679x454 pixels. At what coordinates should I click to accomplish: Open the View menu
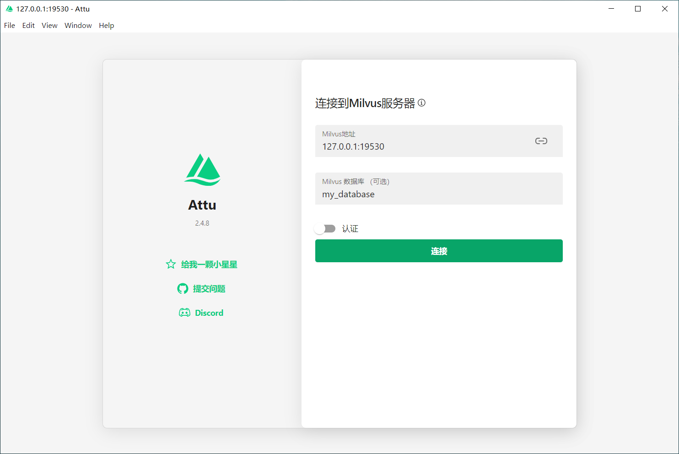[x=49, y=26]
